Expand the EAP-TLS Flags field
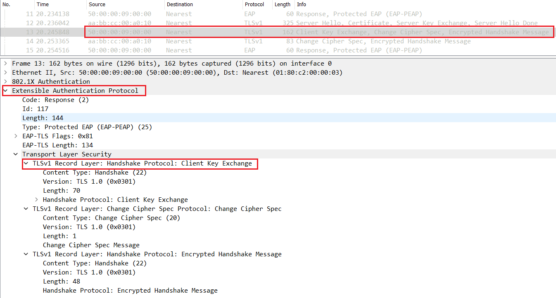Image resolution: width=556 pixels, height=298 pixels. [x=16, y=136]
